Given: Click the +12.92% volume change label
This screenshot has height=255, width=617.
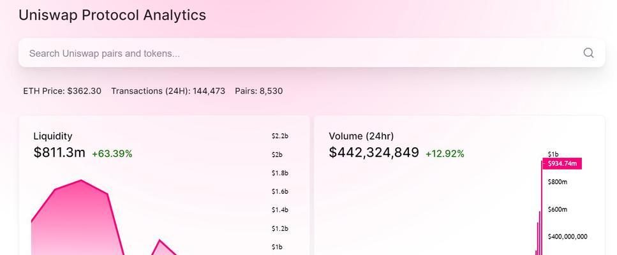Looking at the screenshot, I should 445,154.
